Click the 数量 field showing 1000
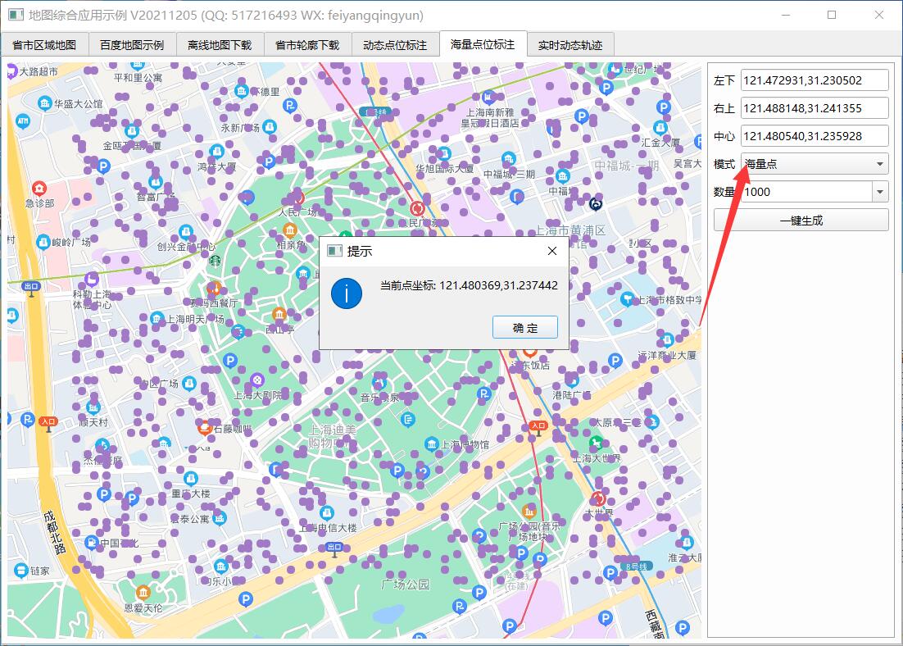Image resolution: width=903 pixels, height=646 pixels. (x=806, y=192)
